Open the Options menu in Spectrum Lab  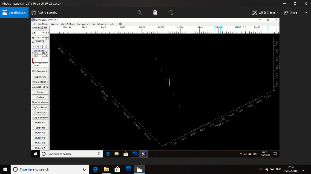(x=55, y=24)
